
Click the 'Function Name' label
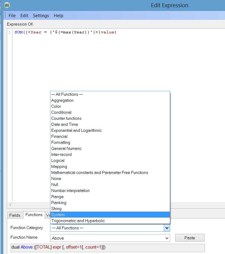(24, 237)
